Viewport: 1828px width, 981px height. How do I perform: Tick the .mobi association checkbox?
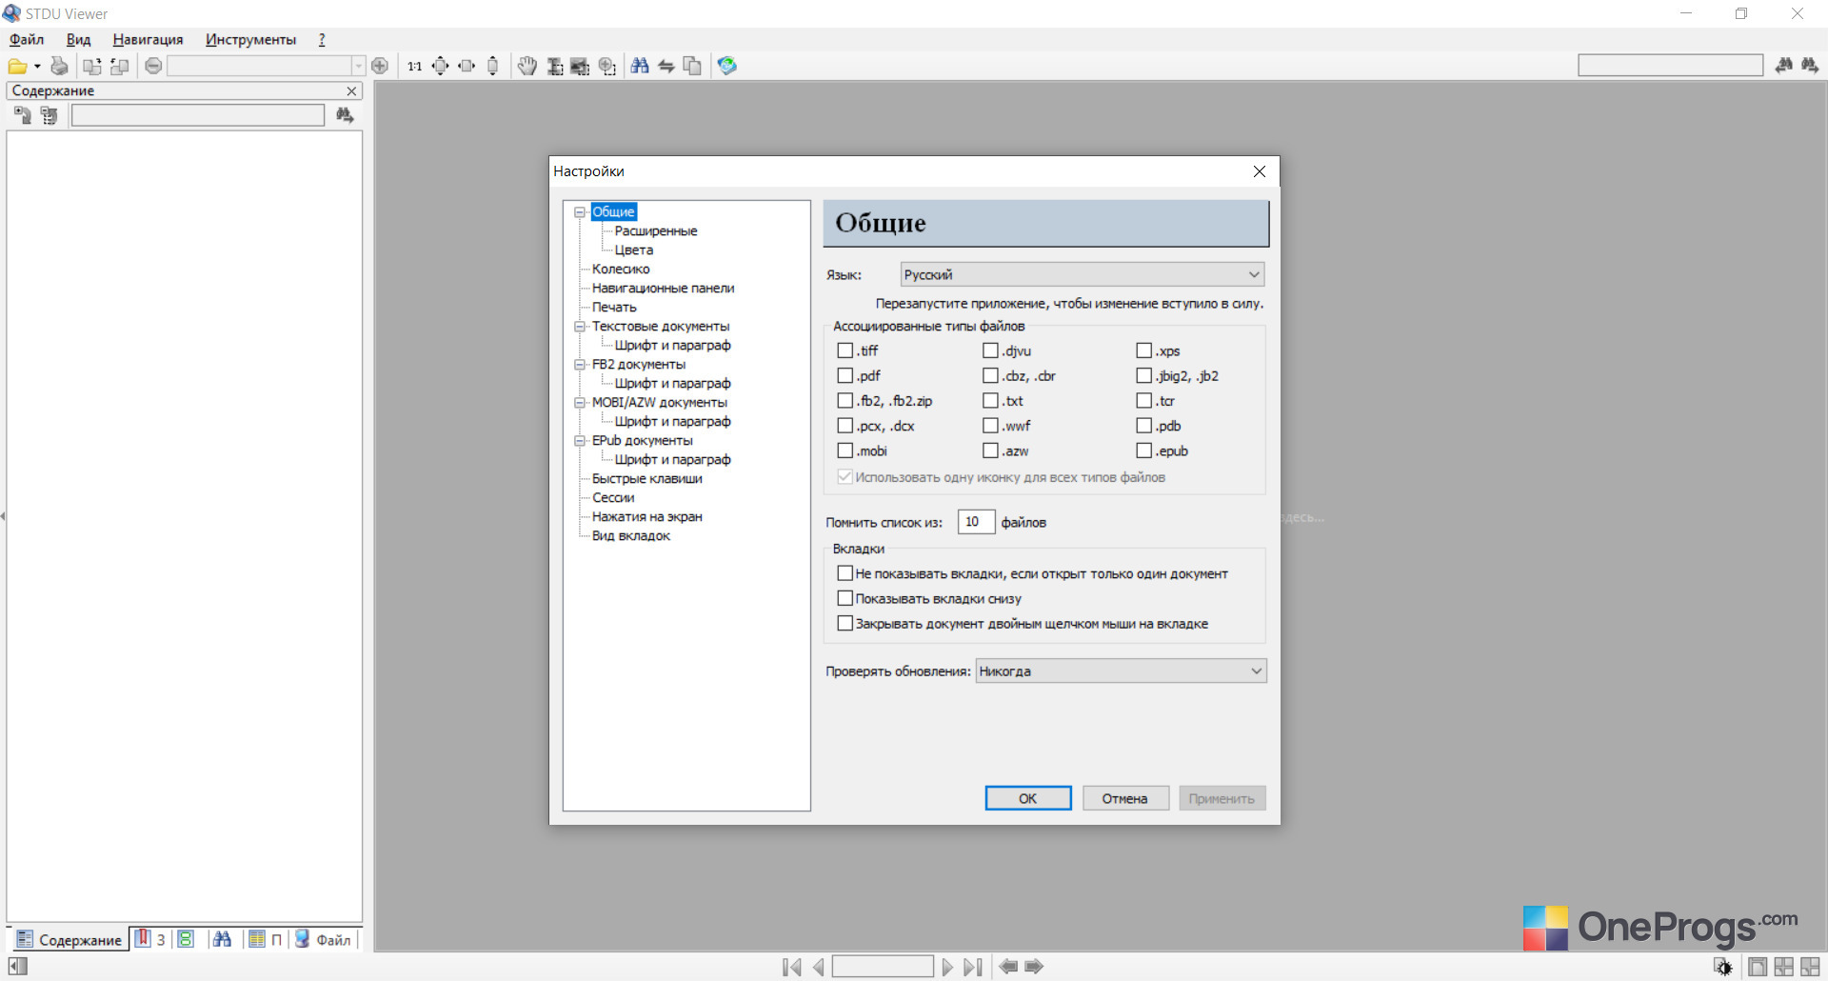point(845,450)
